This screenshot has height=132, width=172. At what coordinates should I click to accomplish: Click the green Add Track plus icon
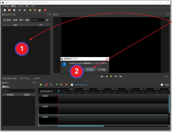[x=41, y=85]
